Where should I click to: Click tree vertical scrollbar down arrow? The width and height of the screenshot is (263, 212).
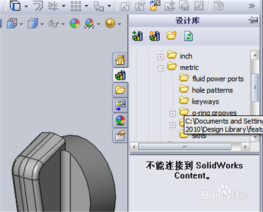pyautogui.click(x=255, y=137)
